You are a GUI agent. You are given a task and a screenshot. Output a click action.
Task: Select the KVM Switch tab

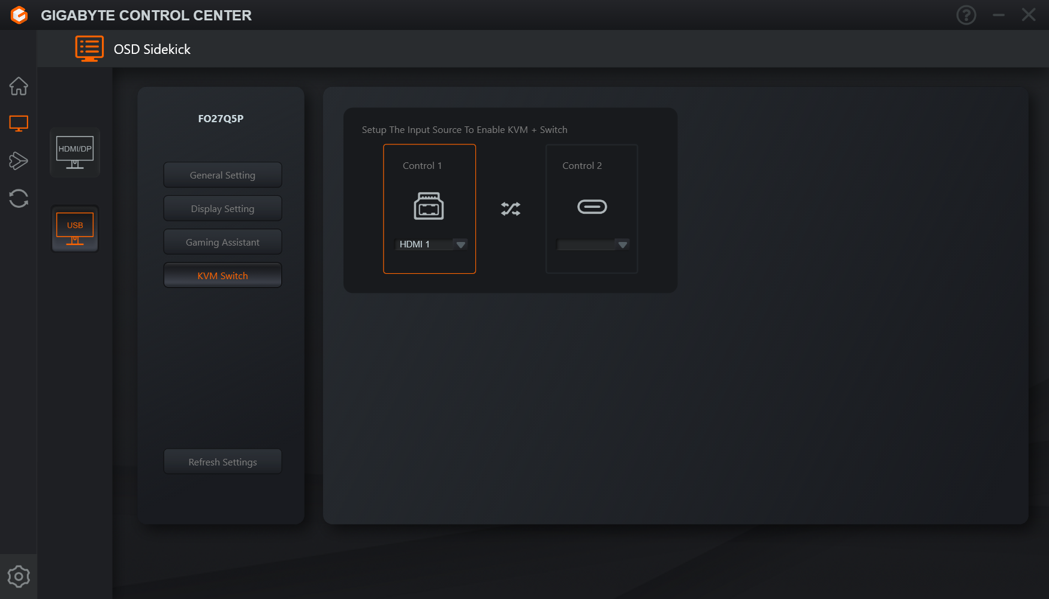(x=222, y=276)
